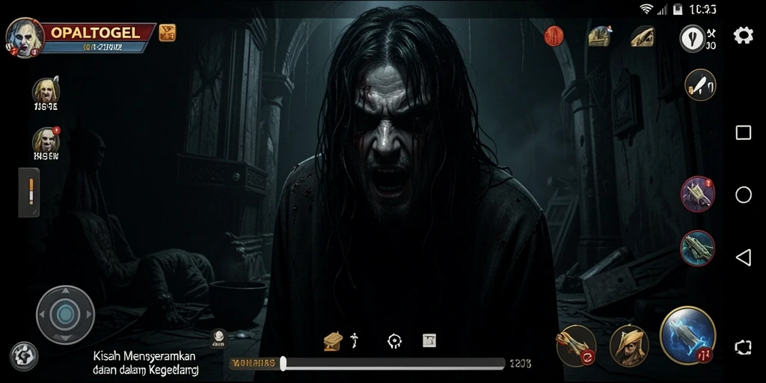This screenshot has width=766, height=383.
Task: Activate the large blue lightning attack skill
Action: coord(688,334)
